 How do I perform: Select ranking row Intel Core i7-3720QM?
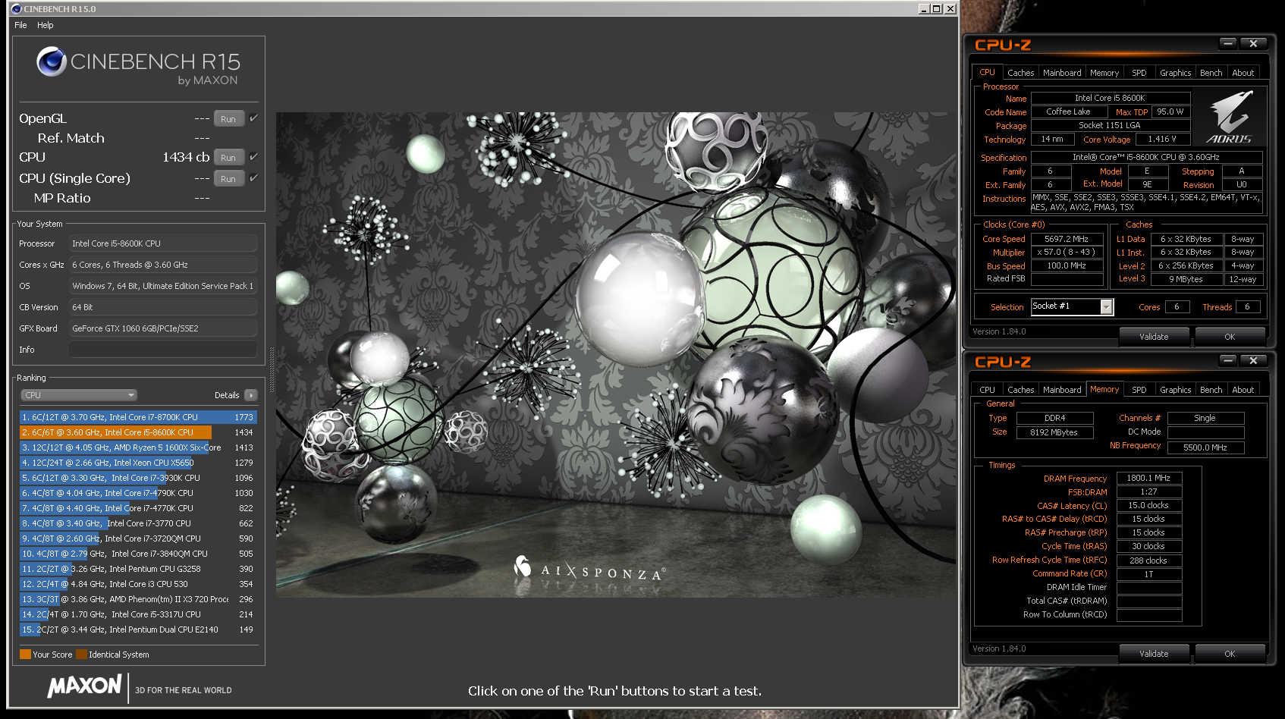pyautogui.click(x=138, y=538)
